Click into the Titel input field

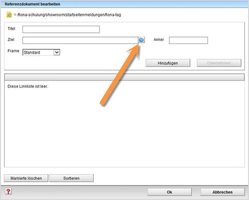tap(61, 29)
